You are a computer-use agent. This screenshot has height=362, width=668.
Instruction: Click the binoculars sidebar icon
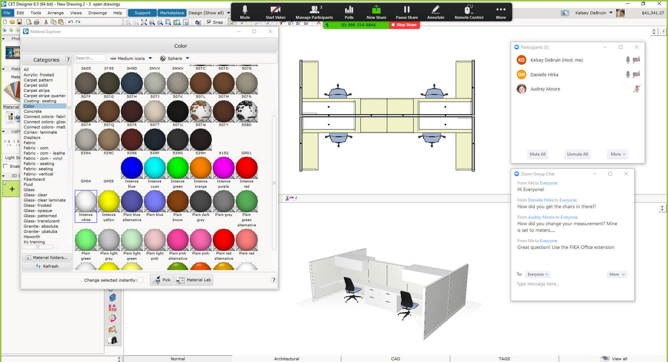112,340
